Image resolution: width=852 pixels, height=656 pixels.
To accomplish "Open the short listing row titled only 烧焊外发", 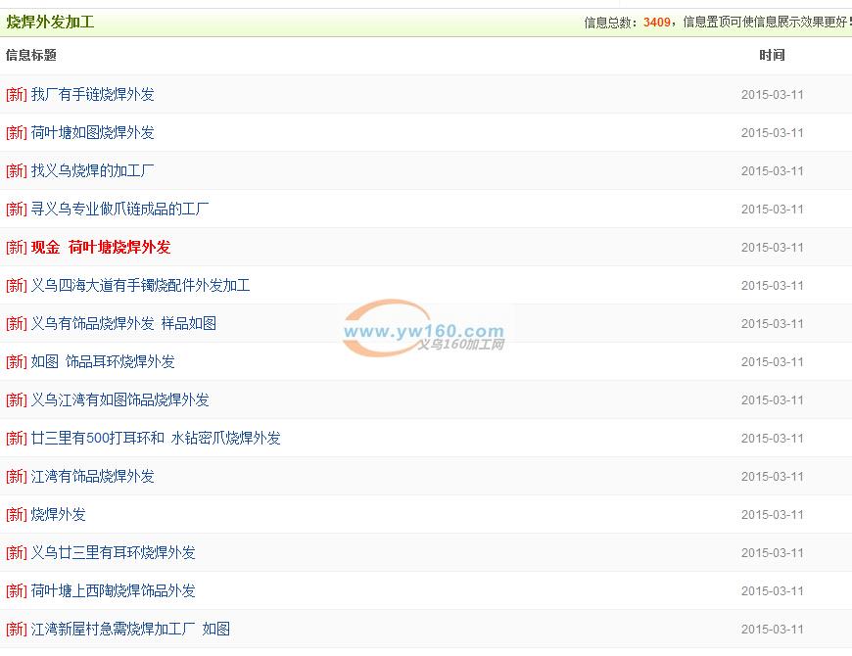I will point(59,515).
